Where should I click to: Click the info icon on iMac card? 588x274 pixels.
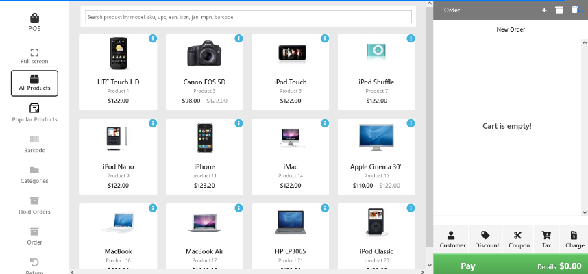tap(325, 123)
